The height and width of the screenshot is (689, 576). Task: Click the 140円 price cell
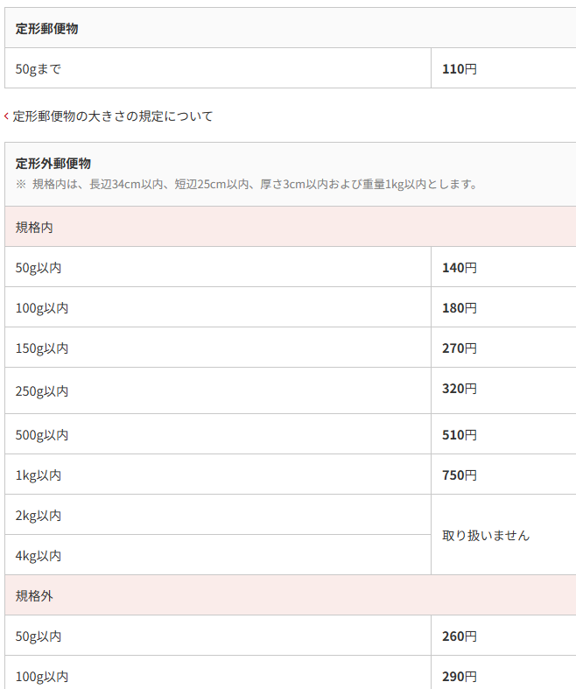click(x=460, y=267)
